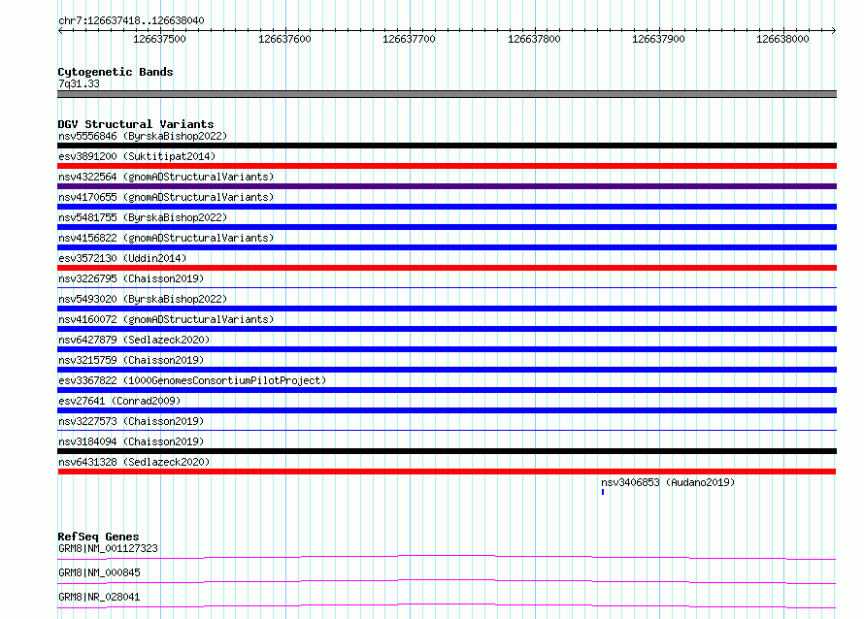This screenshot has height=619, width=864.
Task: Click the nsv3406853 (Audano2019) variant label
Action: [x=668, y=482]
